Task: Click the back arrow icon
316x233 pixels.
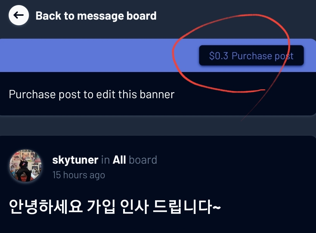Action: pos(18,15)
